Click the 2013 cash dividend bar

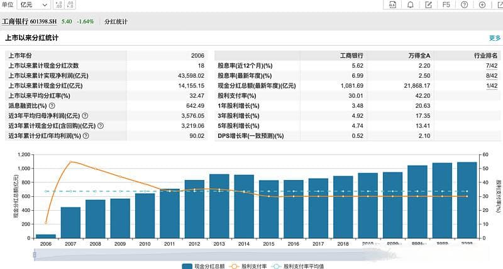[x=219, y=206]
